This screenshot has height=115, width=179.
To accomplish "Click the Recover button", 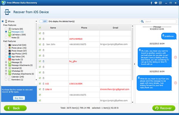I will click(164, 108).
